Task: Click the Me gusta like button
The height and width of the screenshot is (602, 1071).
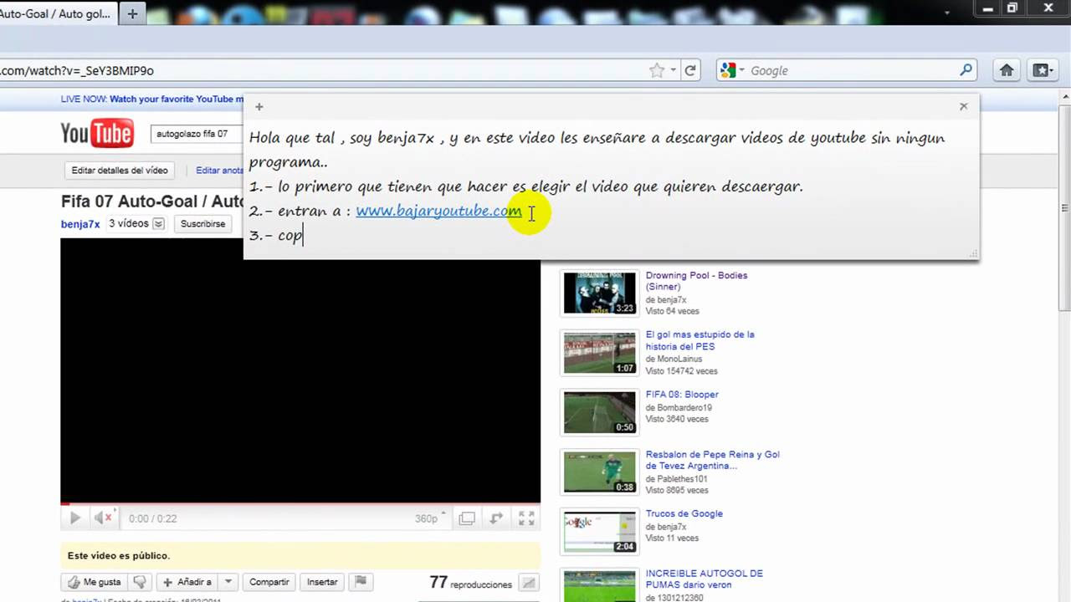Action: pos(95,582)
